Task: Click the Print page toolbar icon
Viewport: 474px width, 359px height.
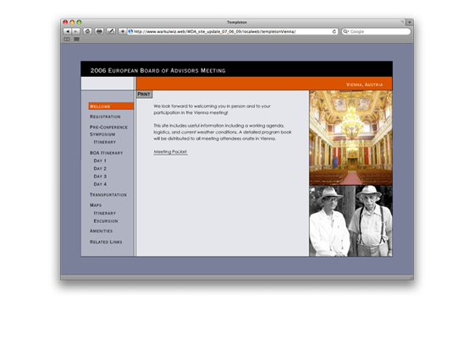Action: (x=99, y=31)
